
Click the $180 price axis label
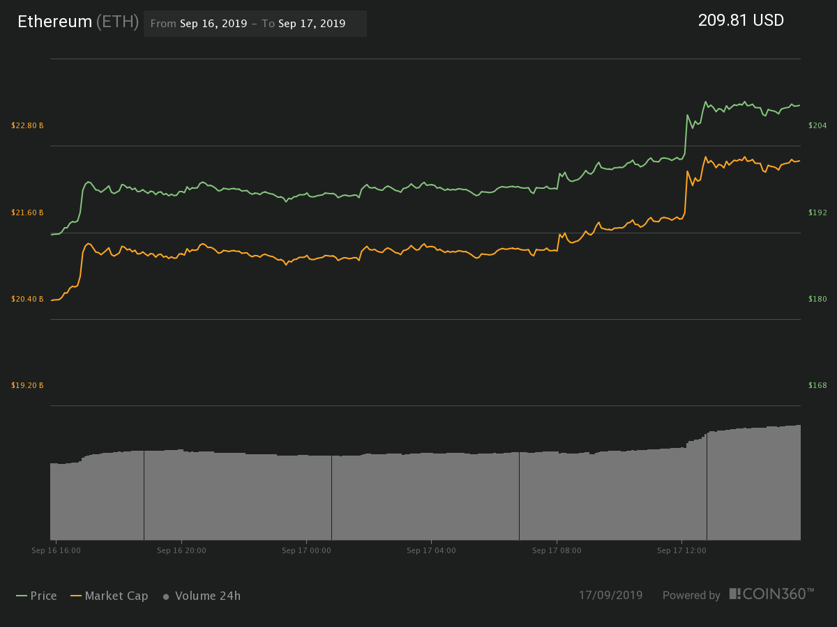click(817, 299)
